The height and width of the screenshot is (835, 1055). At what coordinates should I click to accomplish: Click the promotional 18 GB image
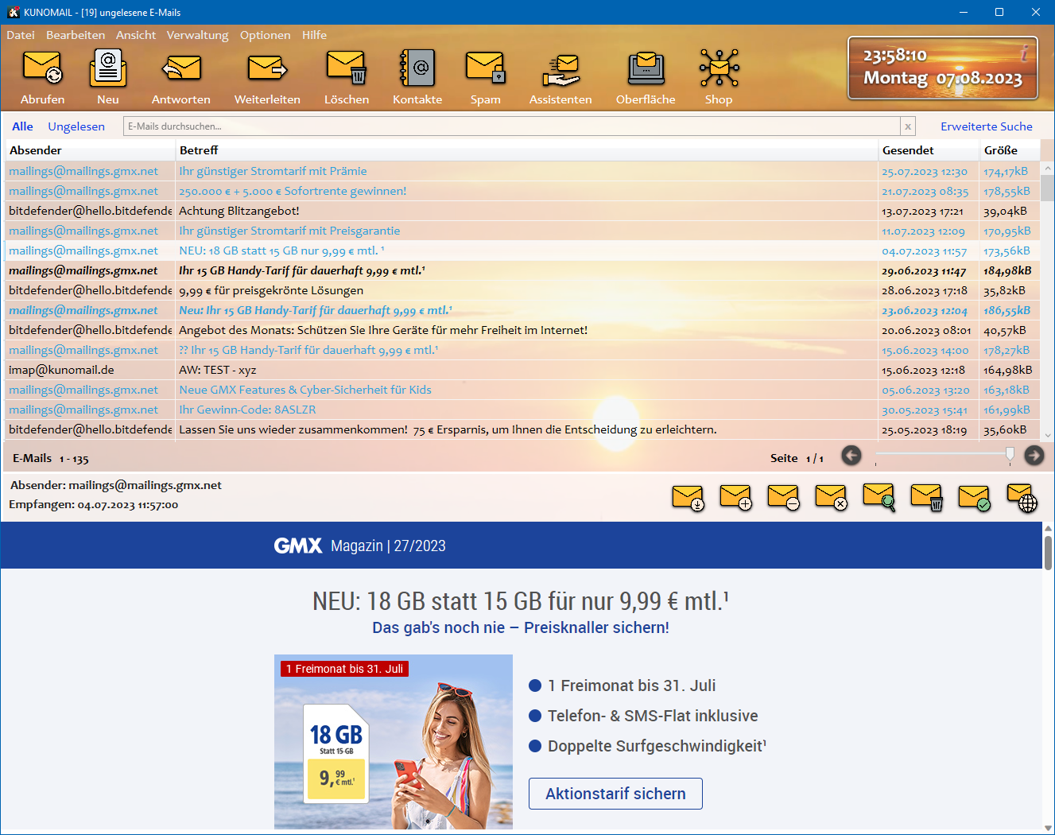click(x=394, y=742)
